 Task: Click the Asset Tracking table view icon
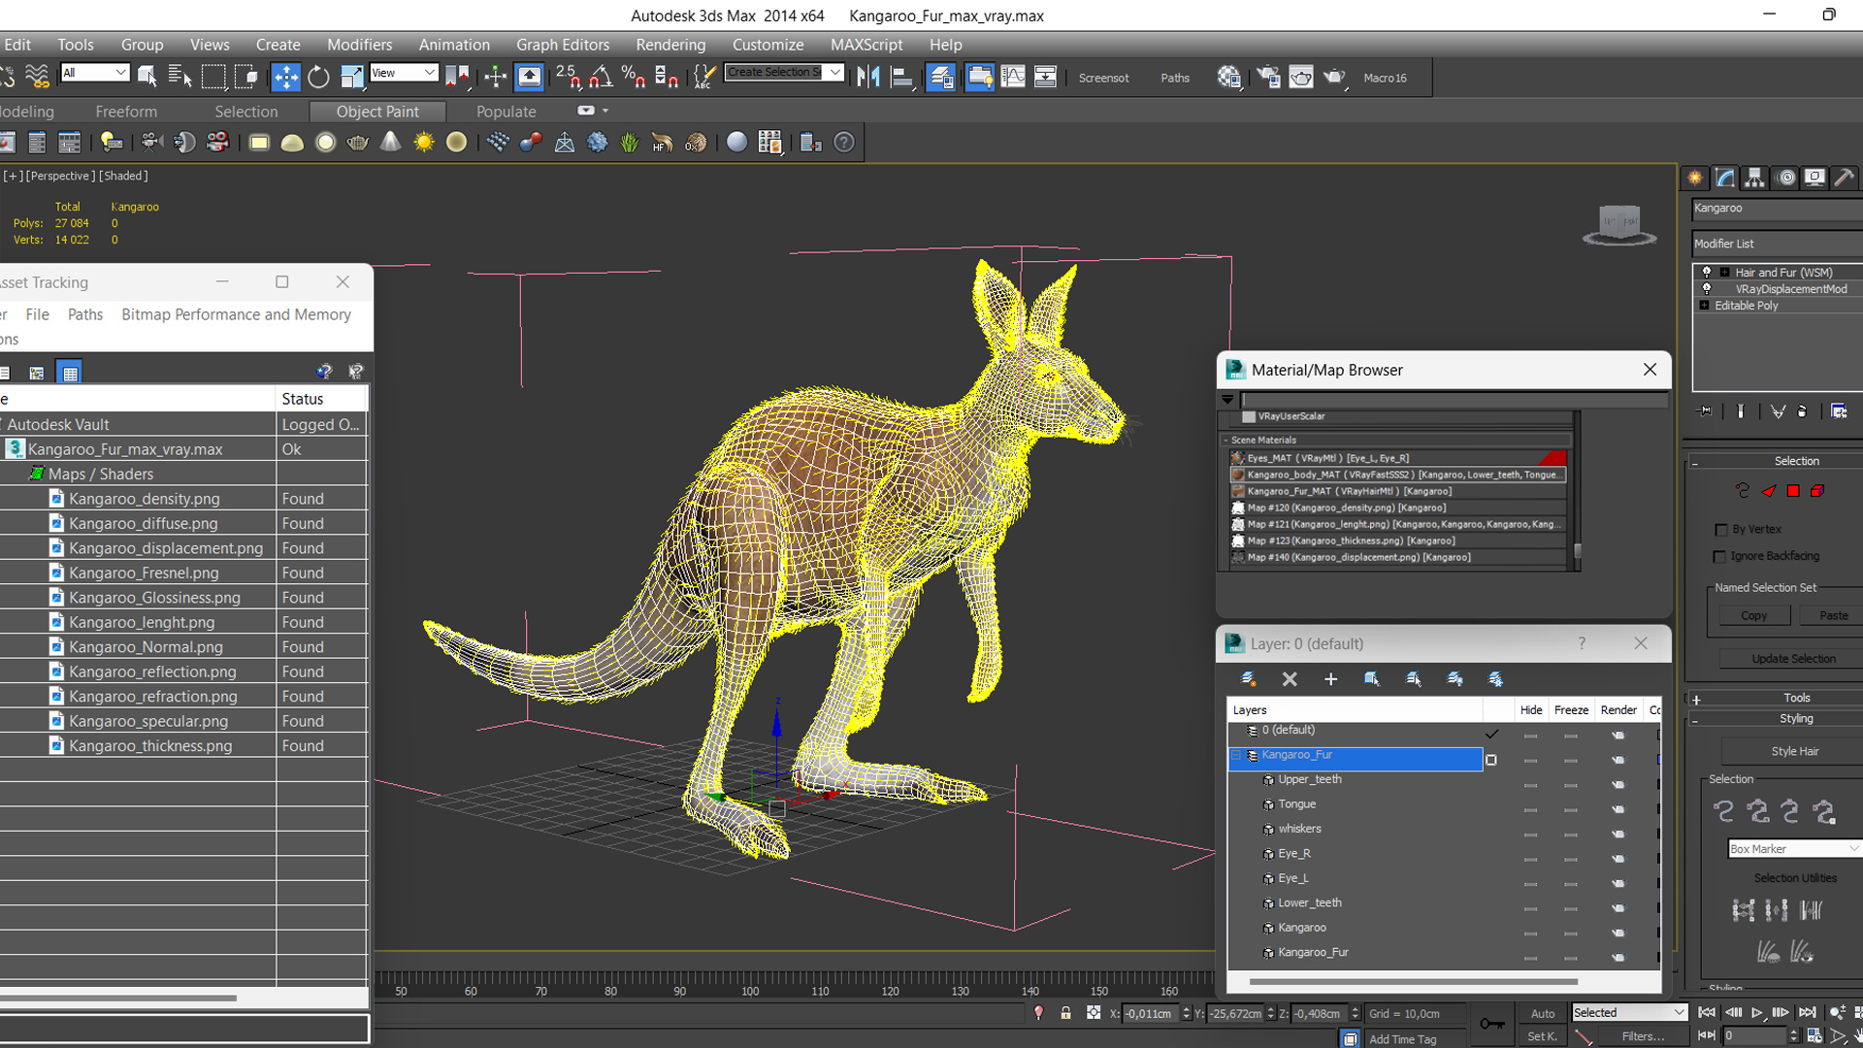click(x=69, y=373)
